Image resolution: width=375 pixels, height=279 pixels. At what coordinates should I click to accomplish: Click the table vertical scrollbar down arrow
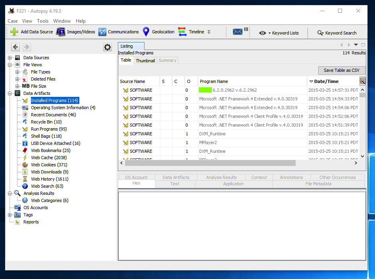(362, 156)
